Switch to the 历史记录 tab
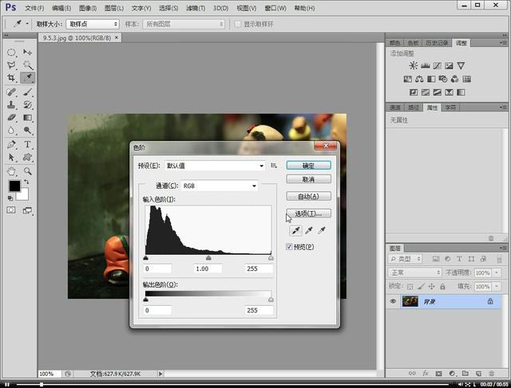This screenshot has width=511, height=388. 437,43
